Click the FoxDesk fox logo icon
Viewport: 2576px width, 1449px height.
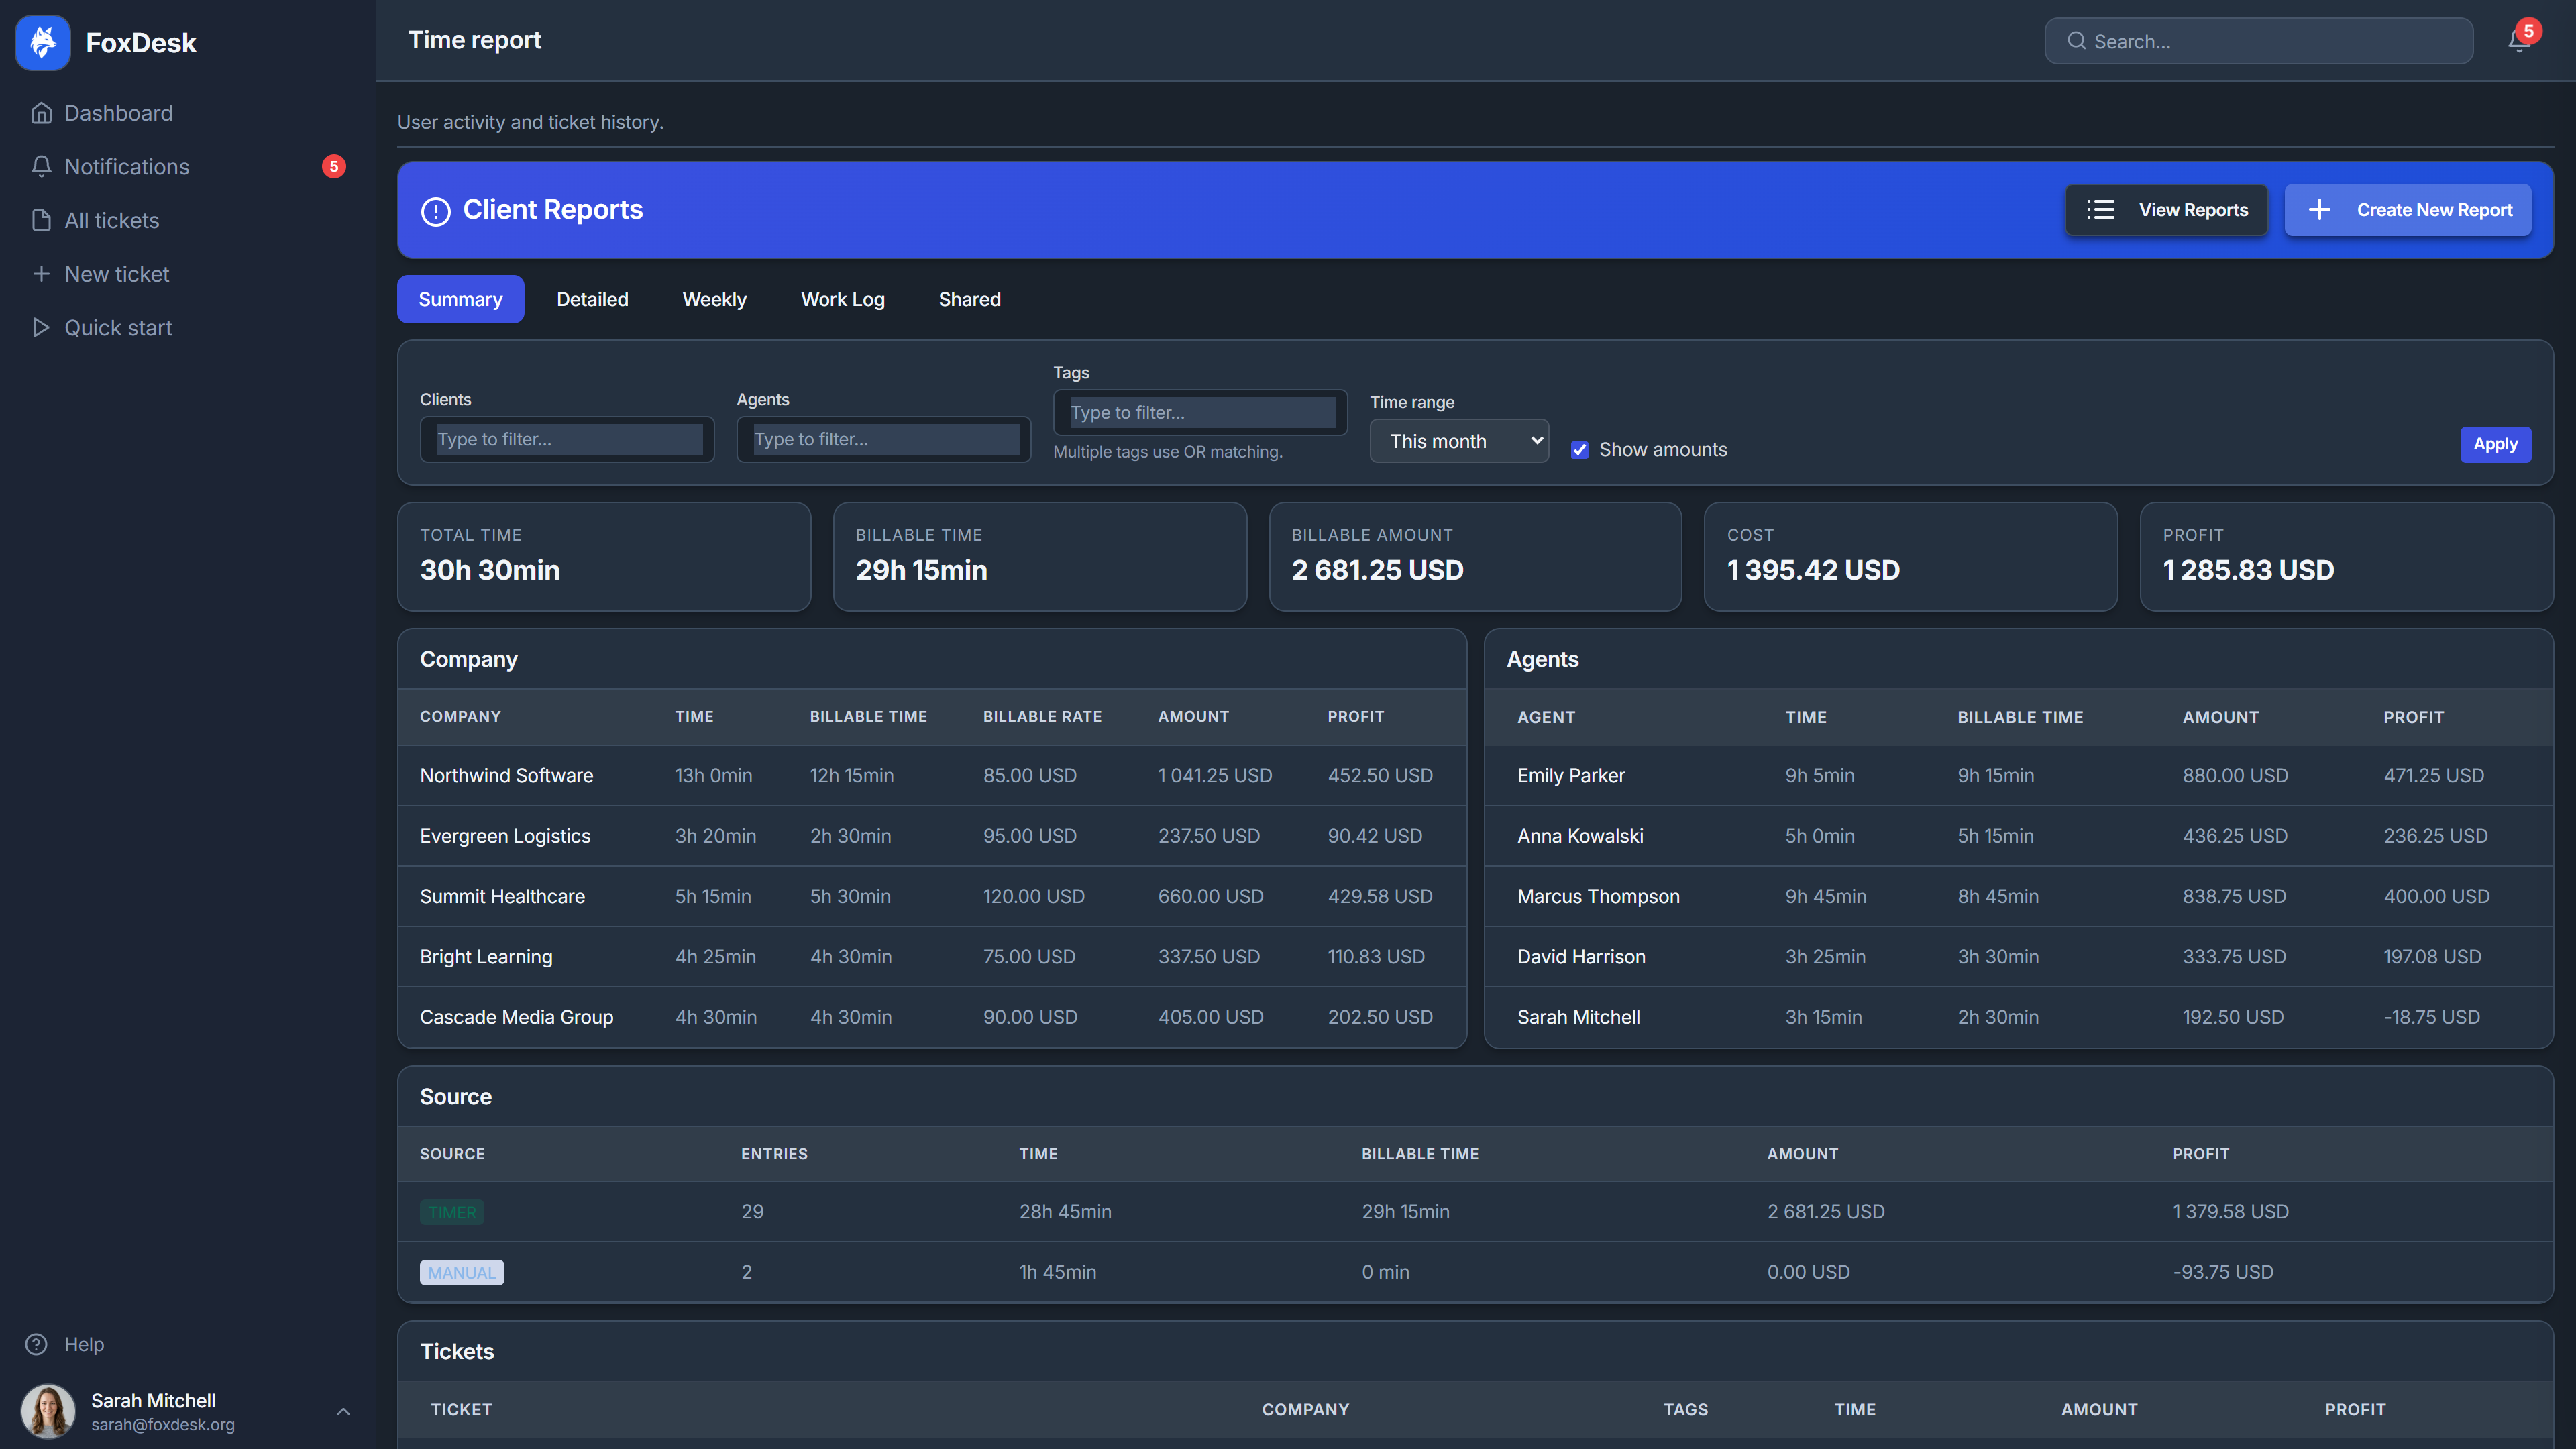[43, 42]
